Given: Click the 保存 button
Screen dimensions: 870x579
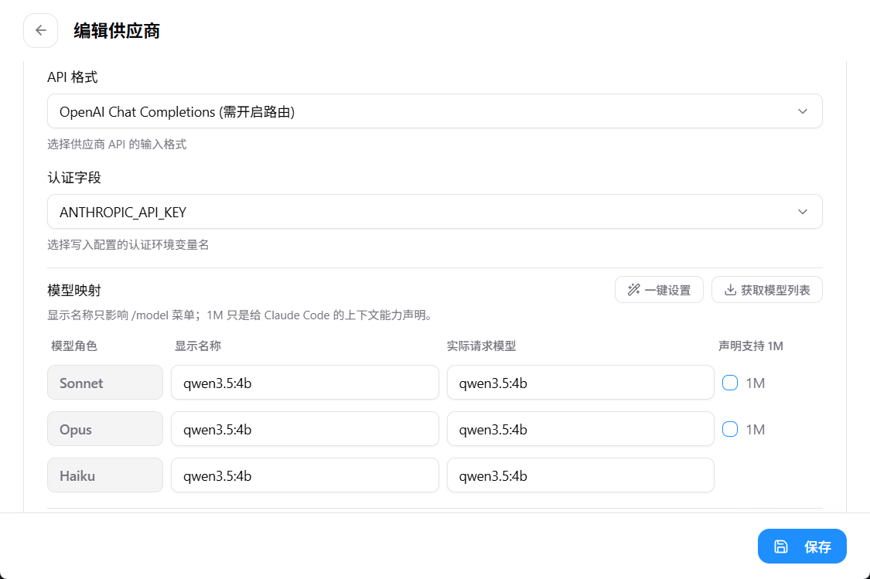Looking at the screenshot, I should pos(802,547).
